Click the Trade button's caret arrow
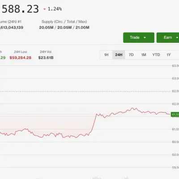The width and height of the screenshot is (179, 179). click(145, 38)
